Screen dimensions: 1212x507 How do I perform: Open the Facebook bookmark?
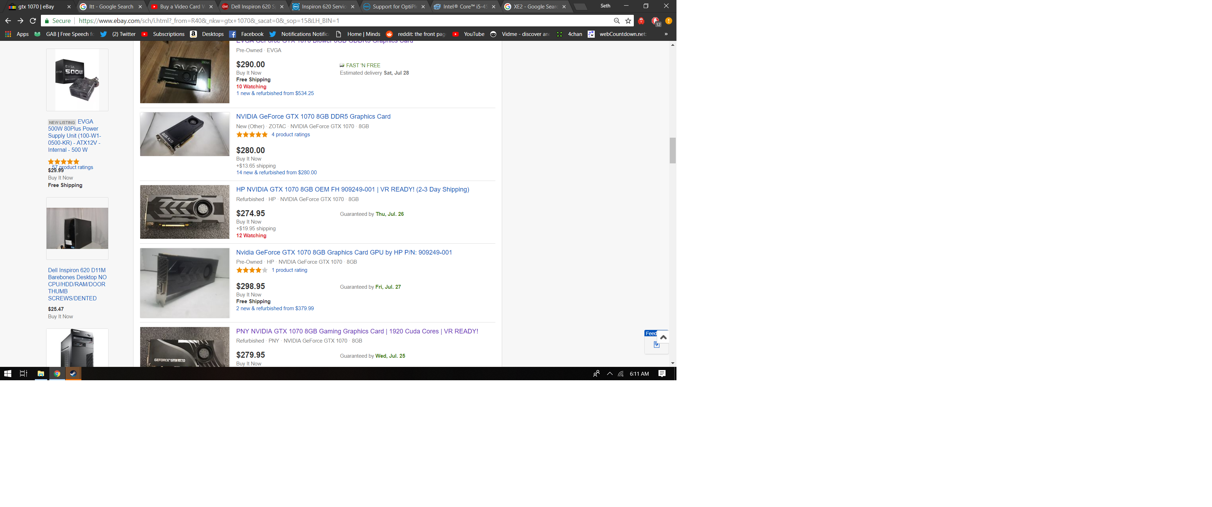pos(247,34)
